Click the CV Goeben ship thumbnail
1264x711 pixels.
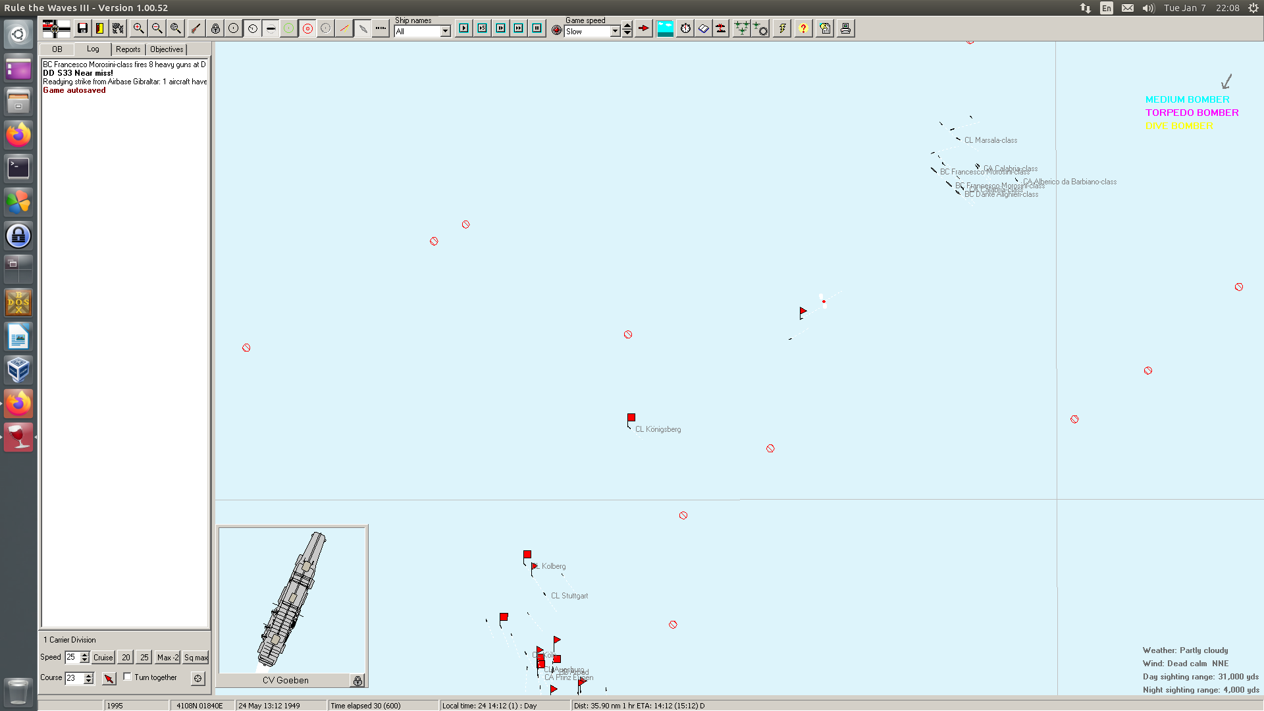(x=292, y=600)
